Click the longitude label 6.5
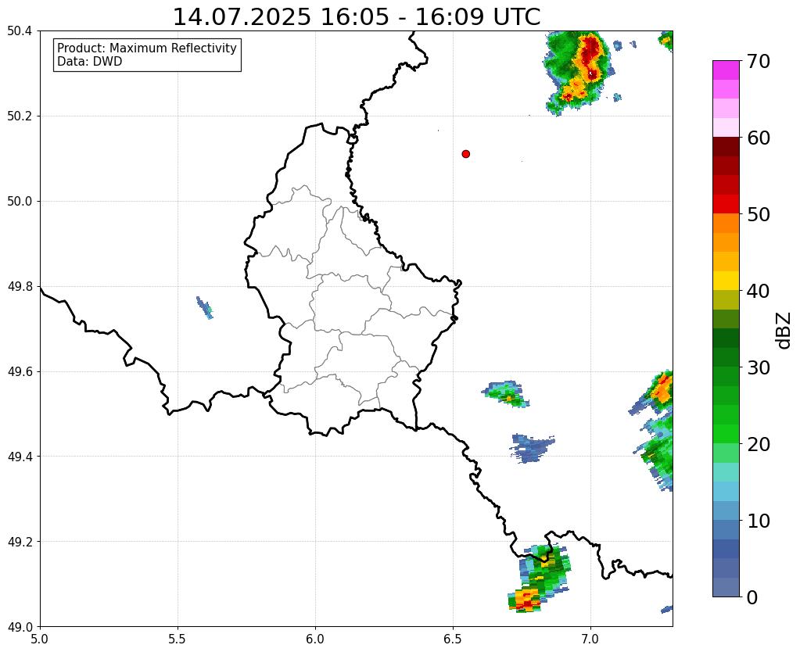This screenshot has width=800, height=652. 453,639
